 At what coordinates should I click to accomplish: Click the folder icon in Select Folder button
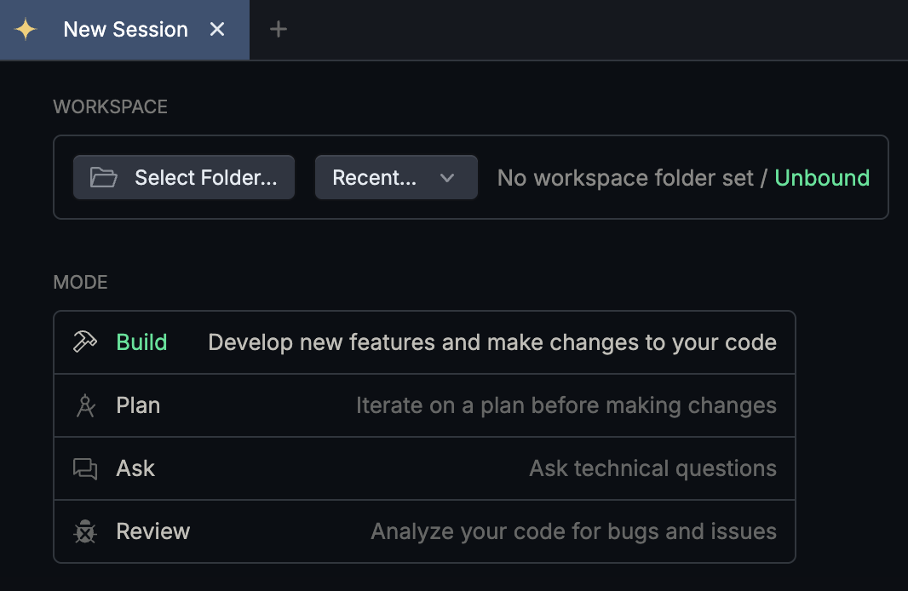(x=104, y=178)
